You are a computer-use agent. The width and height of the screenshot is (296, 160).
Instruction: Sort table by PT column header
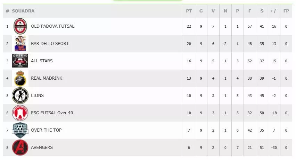pyautogui.click(x=189, y=11)
